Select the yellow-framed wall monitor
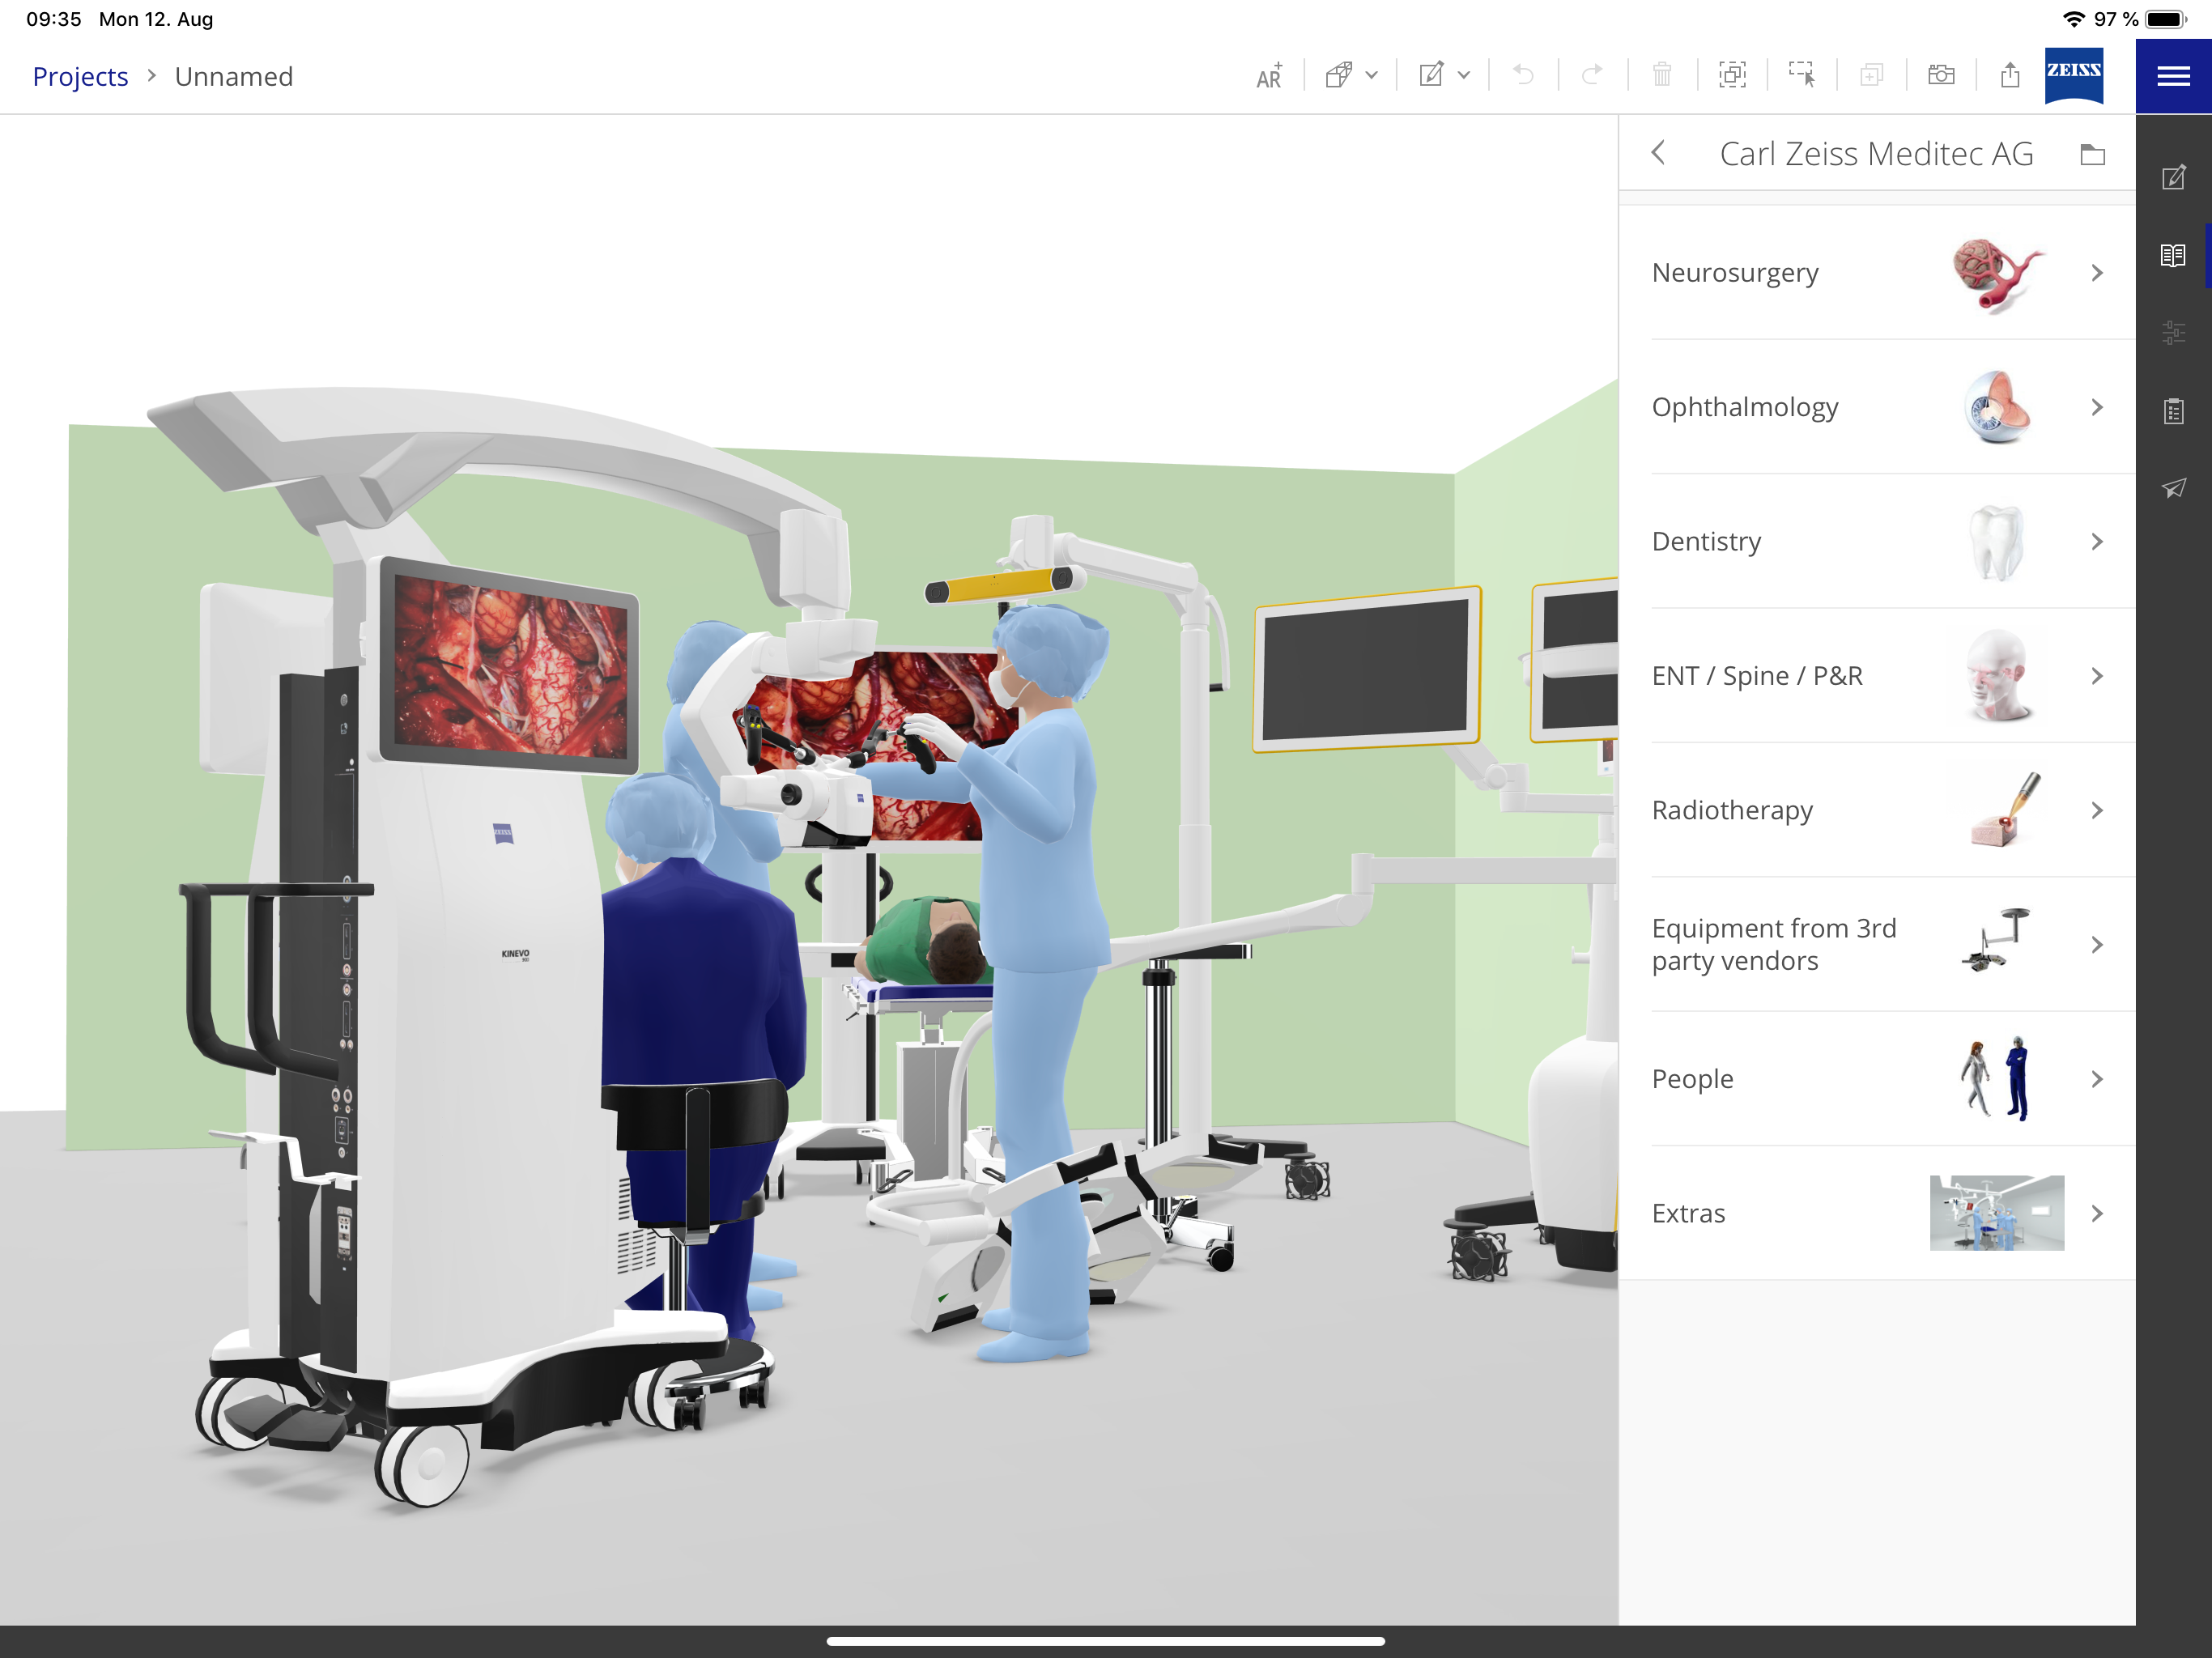This screenshot has height=1658, width=2212. click(x=1367, y=668)
